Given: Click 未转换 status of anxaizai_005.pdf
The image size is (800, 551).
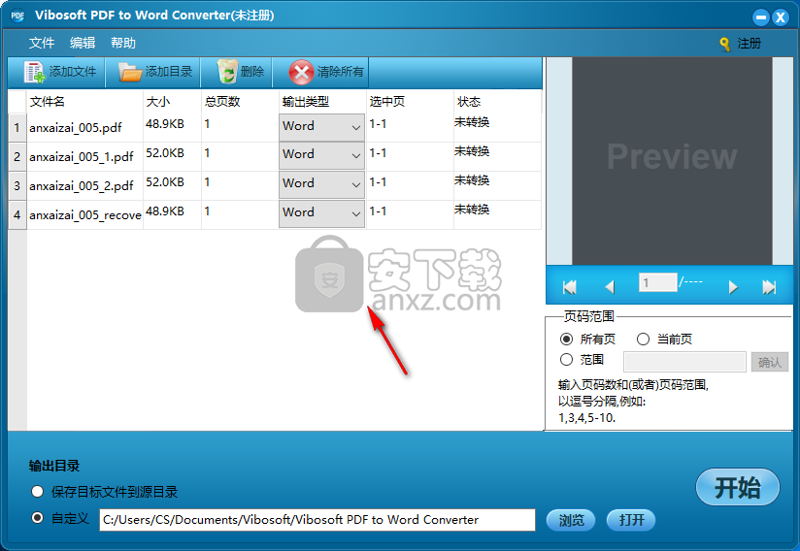Looking at the screenshot, I should coord(472,122).
